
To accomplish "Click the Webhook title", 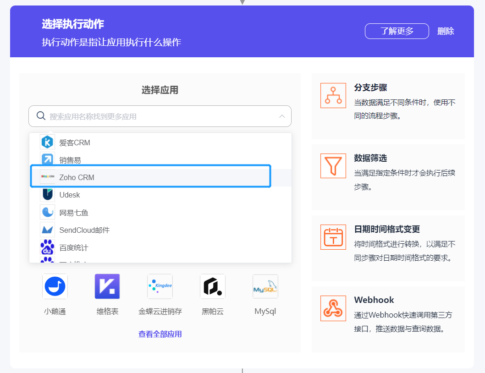I will click(374, 300).
